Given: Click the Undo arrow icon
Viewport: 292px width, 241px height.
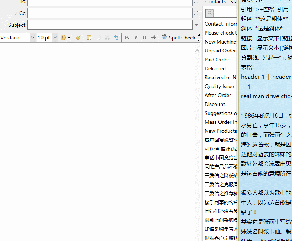Looking at the screenshot, I should tap(116, 38).
